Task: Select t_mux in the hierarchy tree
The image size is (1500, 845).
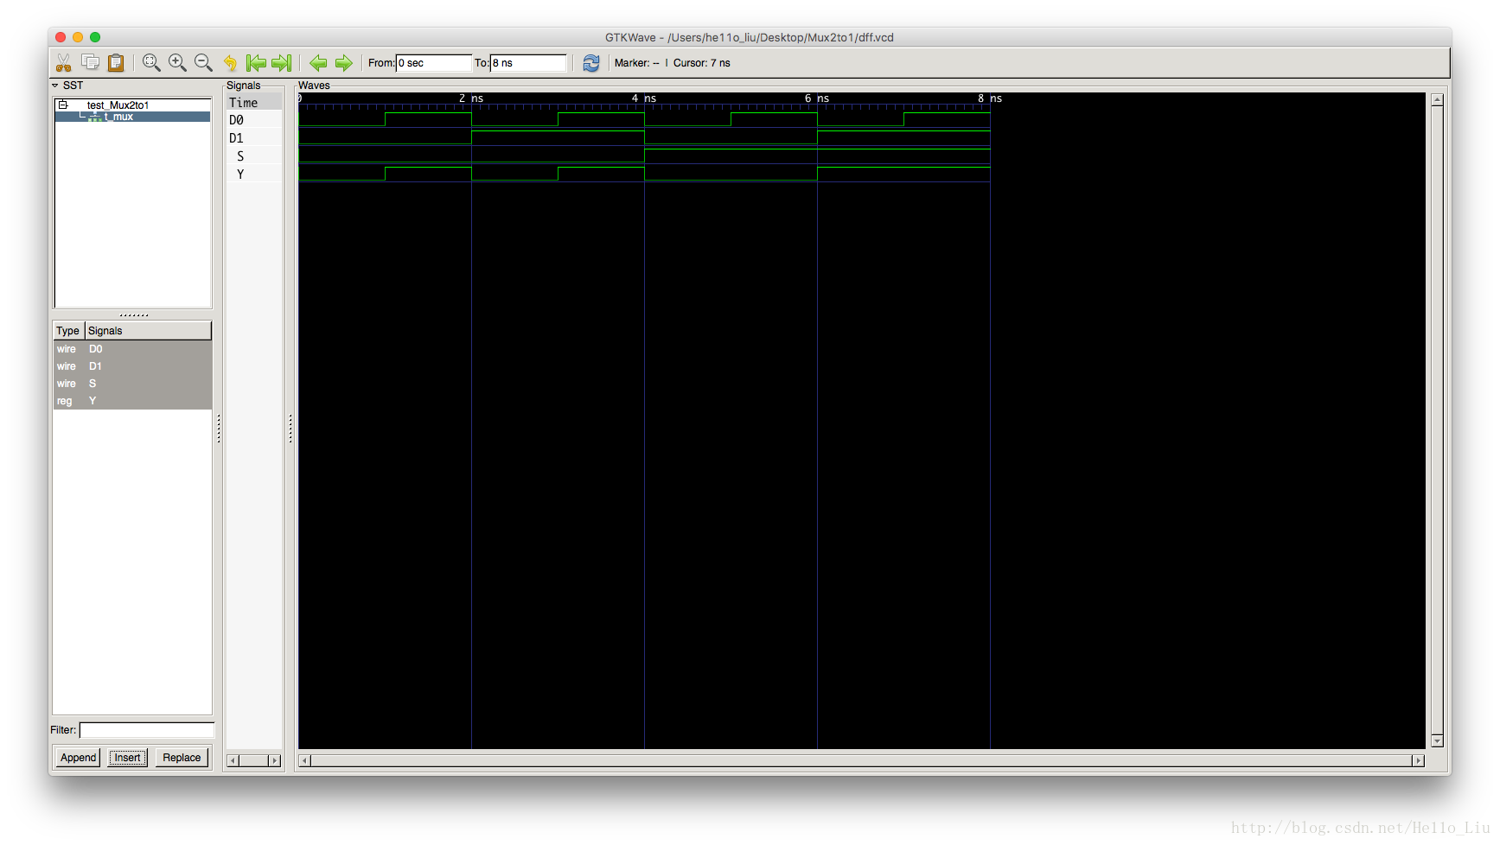Action: [118, 117]
